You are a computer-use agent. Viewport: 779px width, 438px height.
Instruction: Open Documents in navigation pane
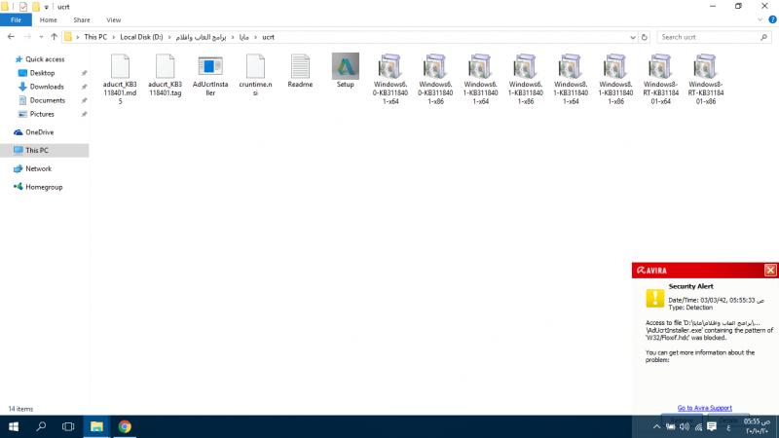click(x=47, y=100)
